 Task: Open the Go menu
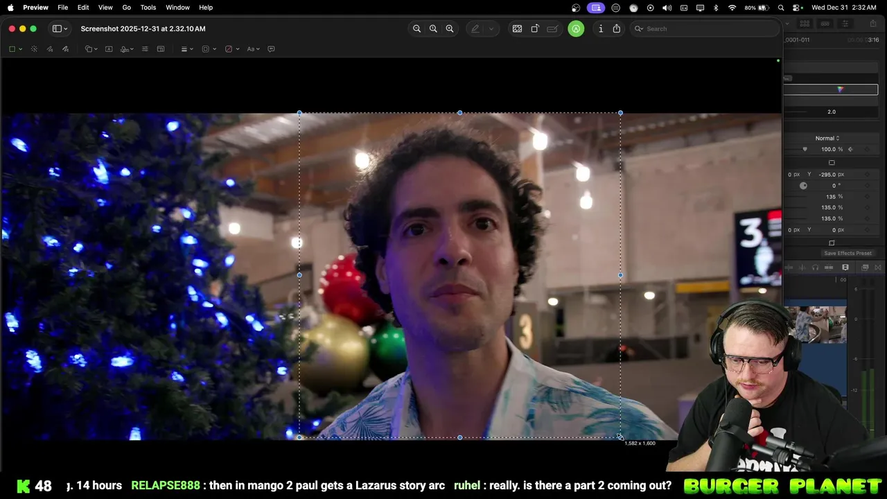127,7
